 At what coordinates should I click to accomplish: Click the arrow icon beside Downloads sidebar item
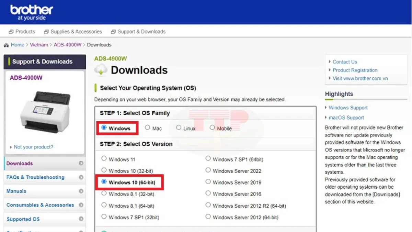tap(81, 164)
